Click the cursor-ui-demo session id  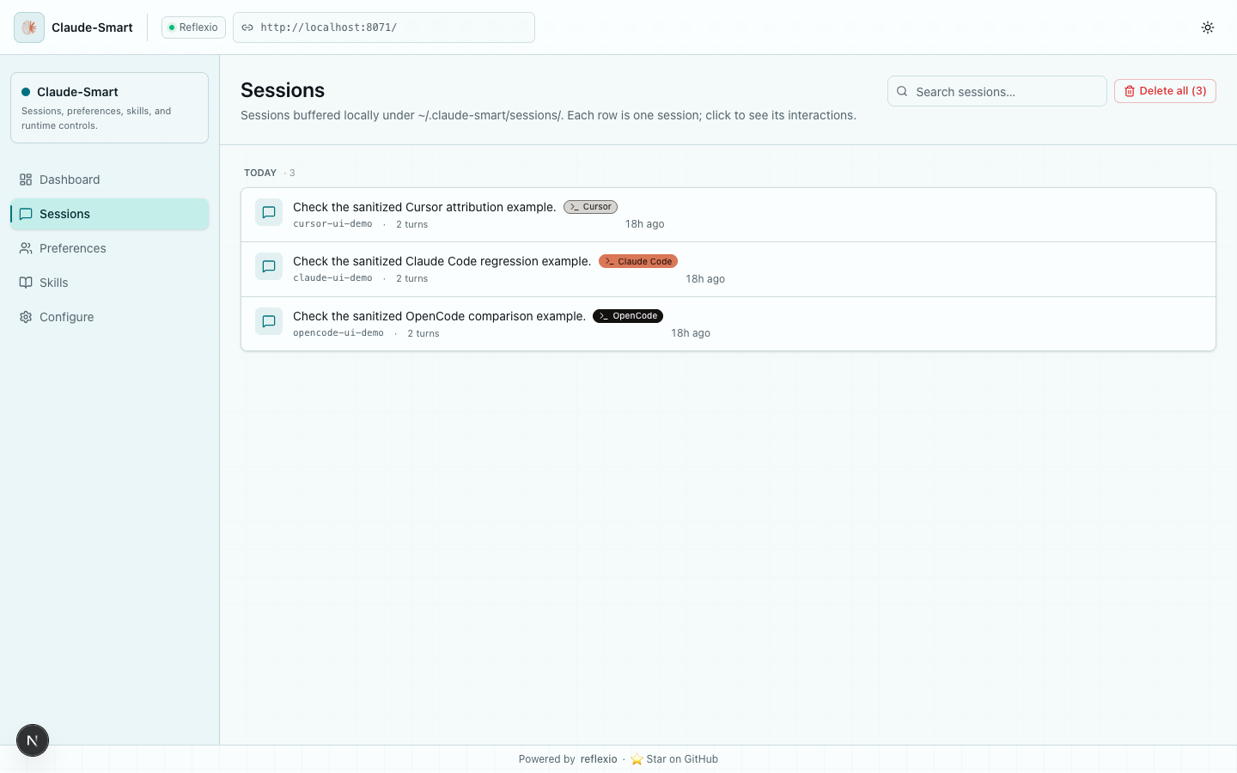[332, 224]
